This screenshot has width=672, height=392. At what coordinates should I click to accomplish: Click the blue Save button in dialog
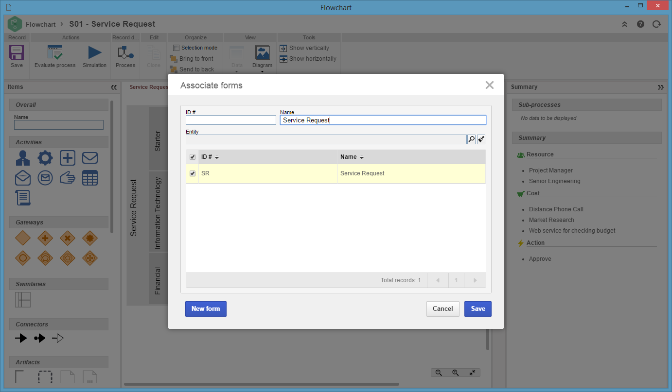(478, 309)
